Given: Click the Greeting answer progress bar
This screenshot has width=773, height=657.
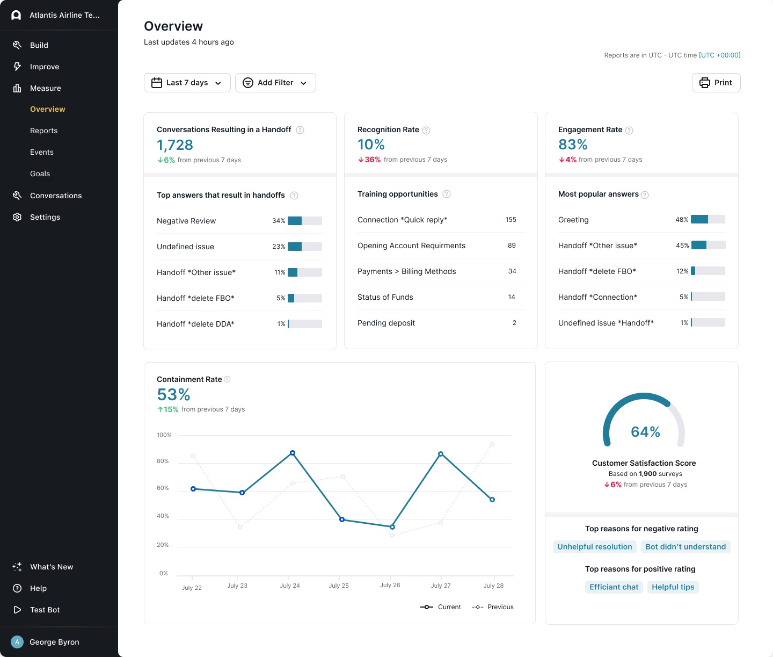Looking at the screenshot, I should 707,219.
